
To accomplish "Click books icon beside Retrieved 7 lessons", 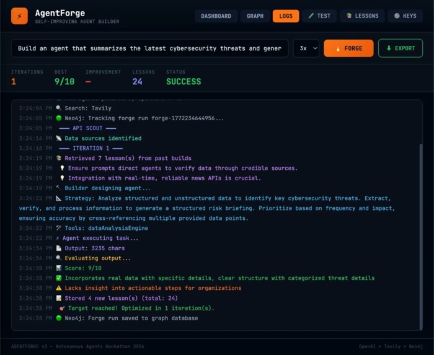I will pyautogui.click(x=59, y=158).
